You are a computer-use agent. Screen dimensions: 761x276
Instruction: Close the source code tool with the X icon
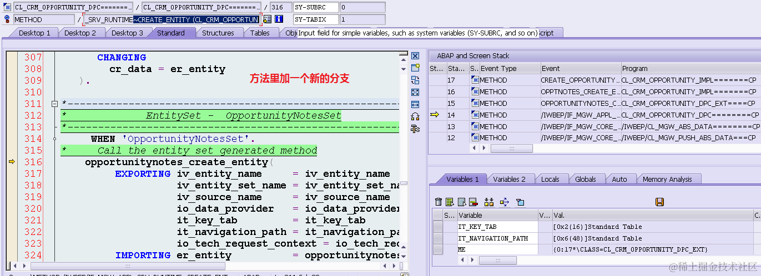[415, 56]
